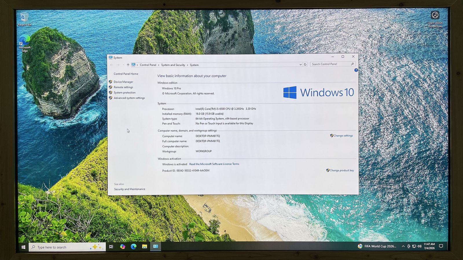
Task: Expand the address bar history dropdown
Action: click(300, 65)
